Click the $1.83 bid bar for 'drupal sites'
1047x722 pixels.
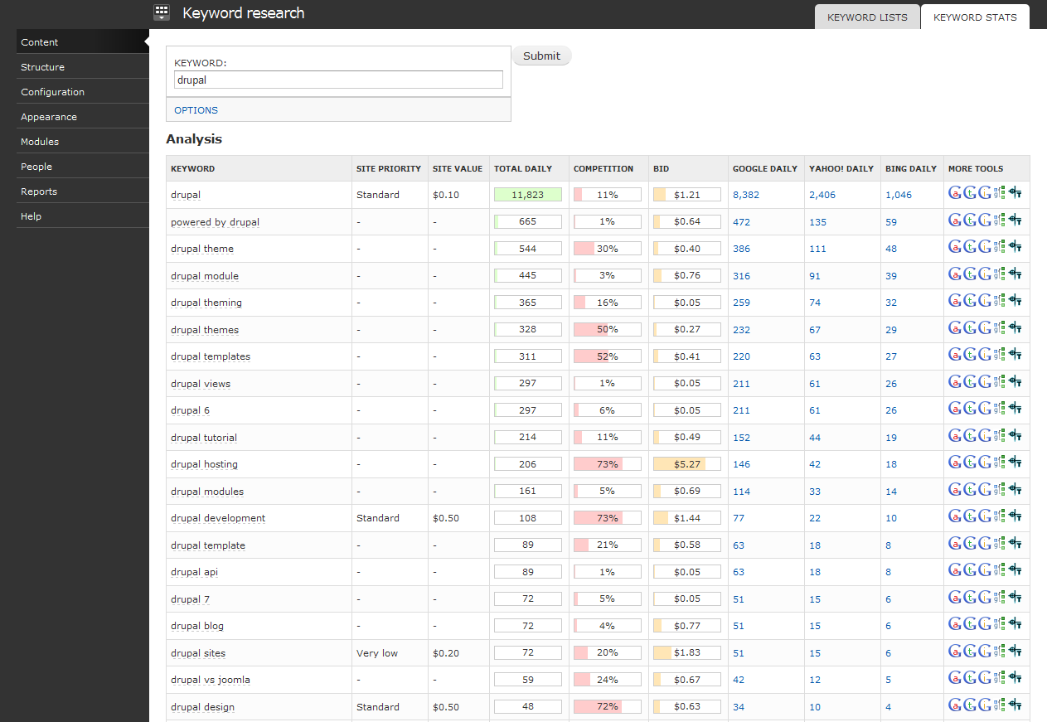coord(687,653)
